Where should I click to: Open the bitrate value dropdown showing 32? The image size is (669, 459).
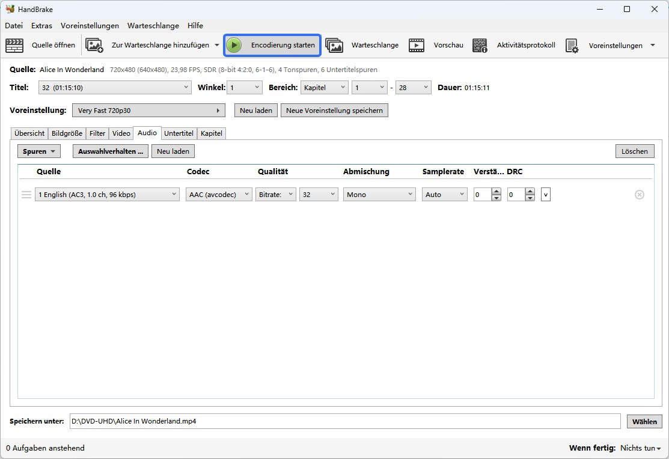pos(319,195)
